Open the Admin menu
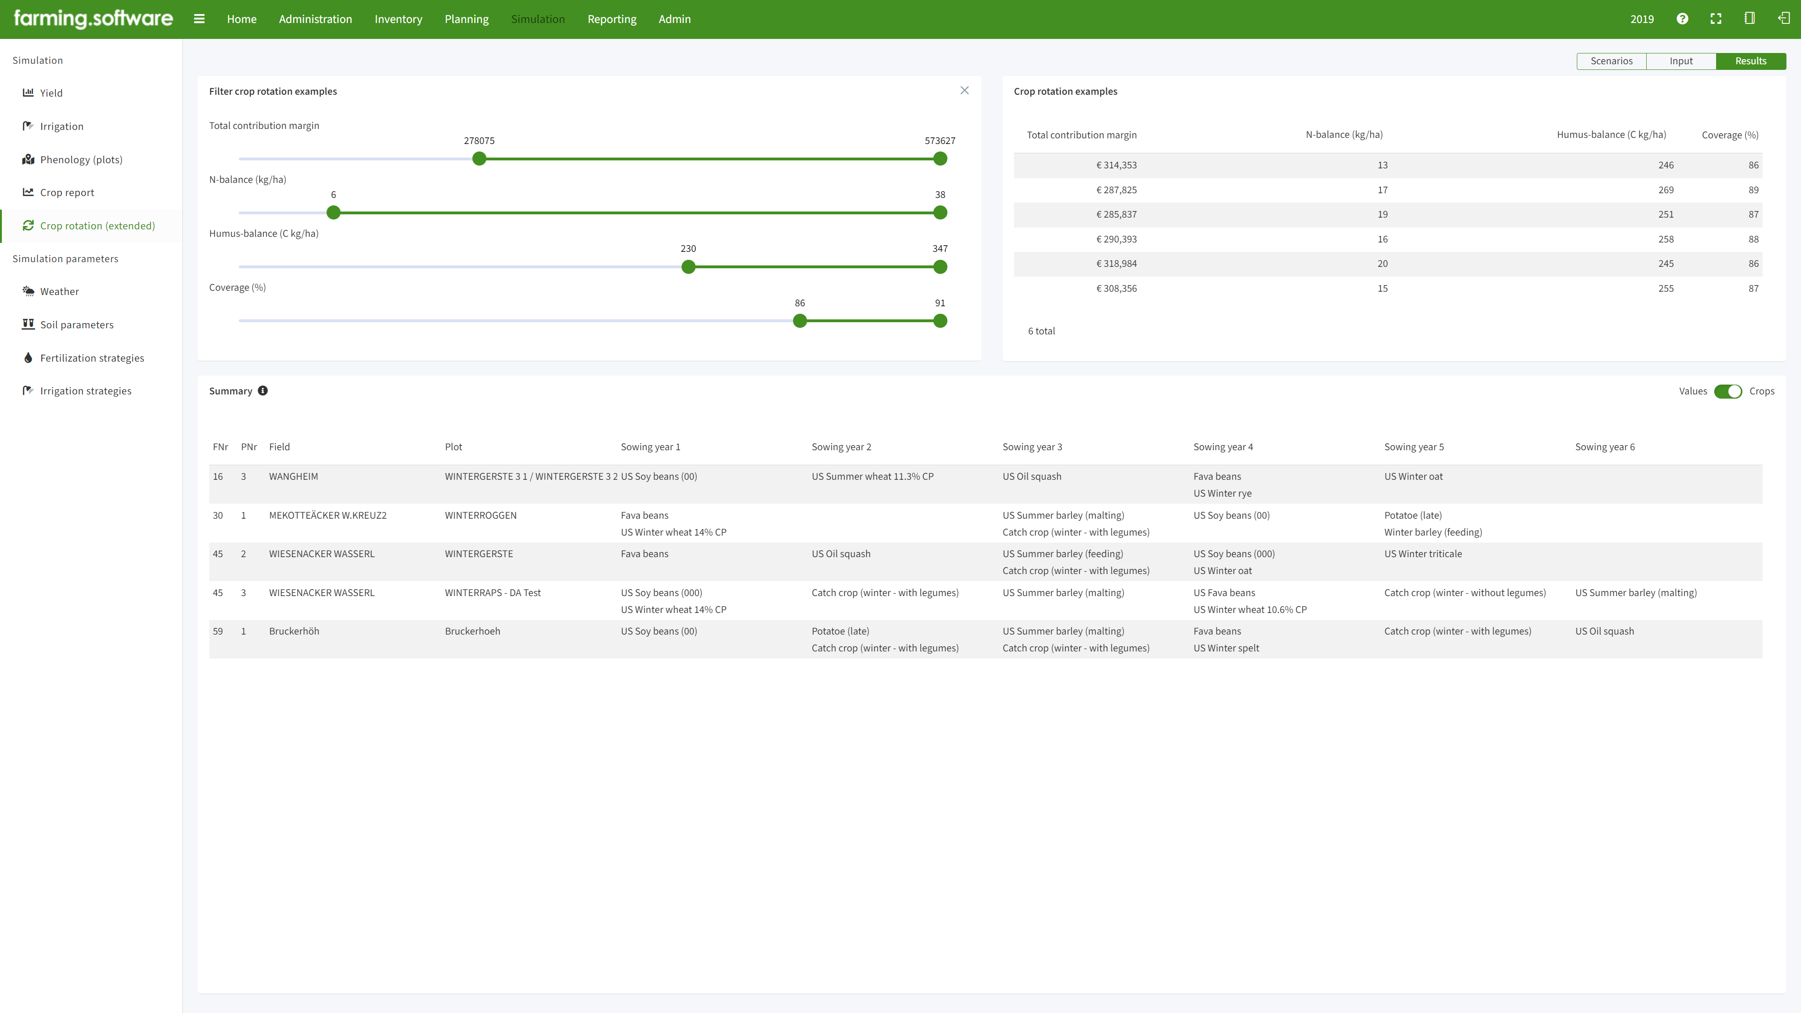The width and height of the screenshot is (1801, 1013). pyautogui.click(x=674, y=19)
